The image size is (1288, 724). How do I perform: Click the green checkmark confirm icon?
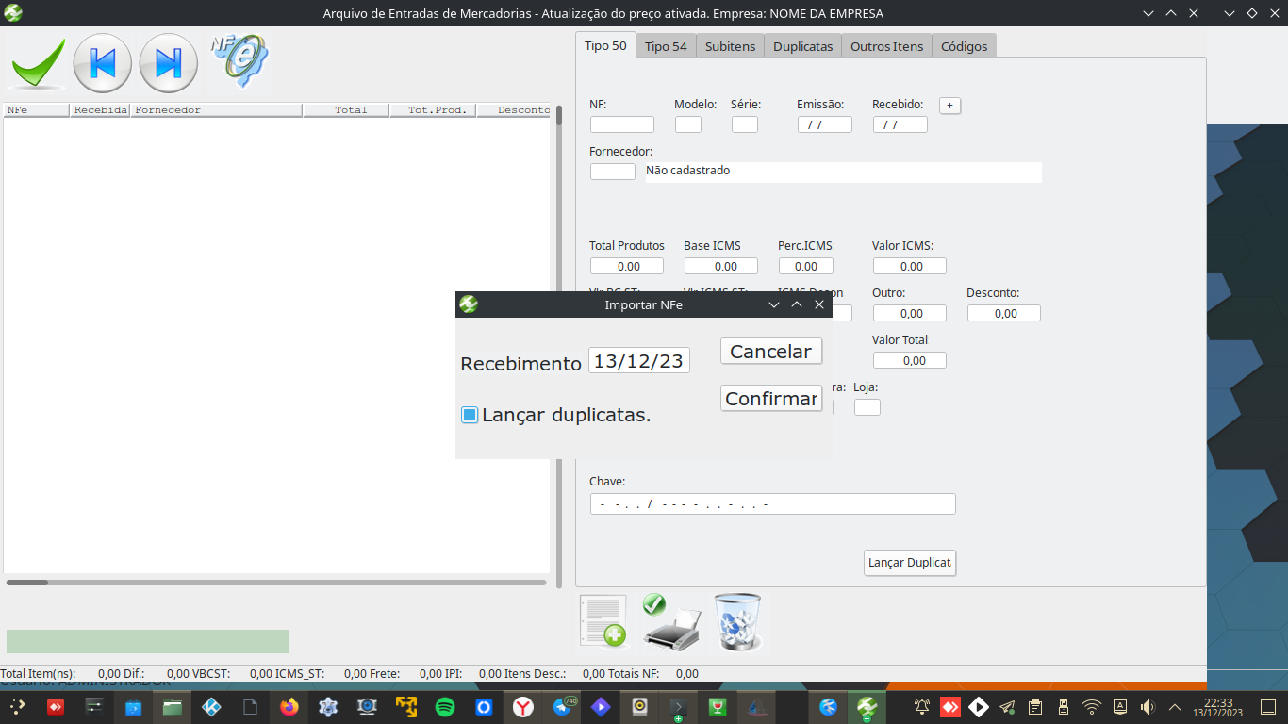click(x=38, y=63)
